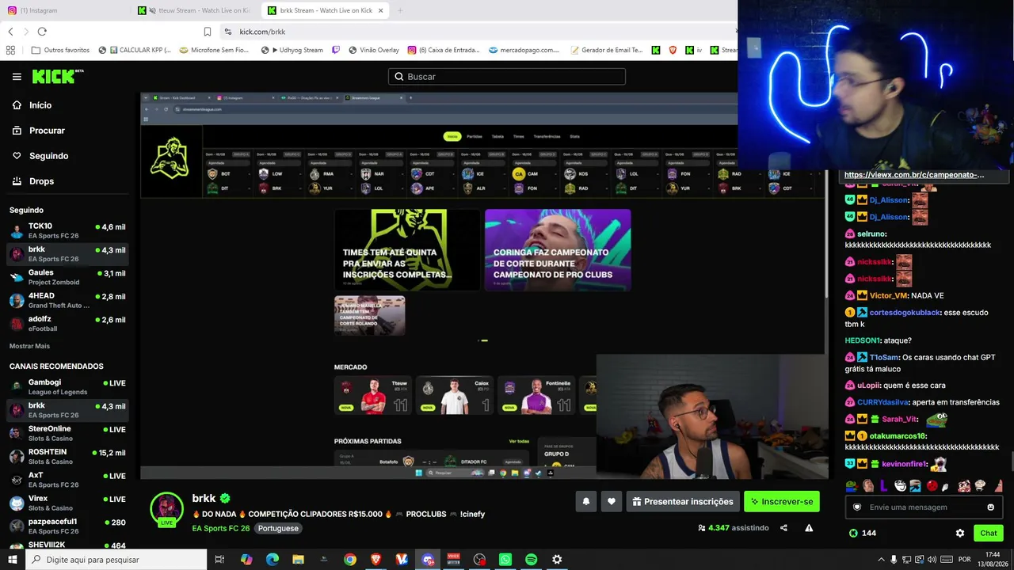
Task: Open the recommended channel Gambogi
Action: pyautogui.click(x=67, y=386)
